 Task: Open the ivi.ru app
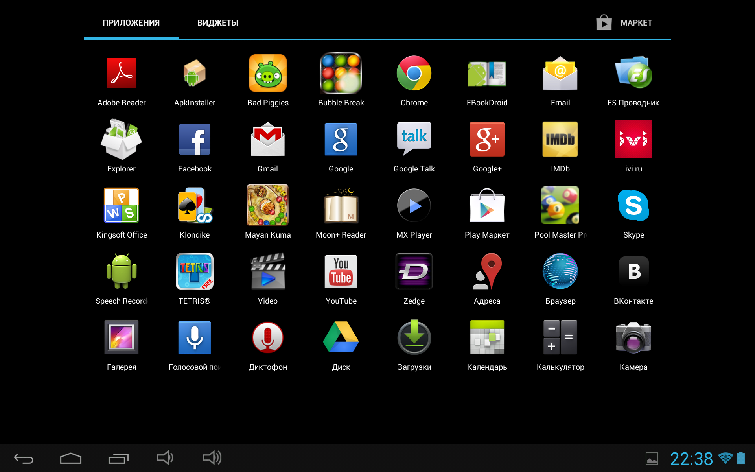point(633,139)
